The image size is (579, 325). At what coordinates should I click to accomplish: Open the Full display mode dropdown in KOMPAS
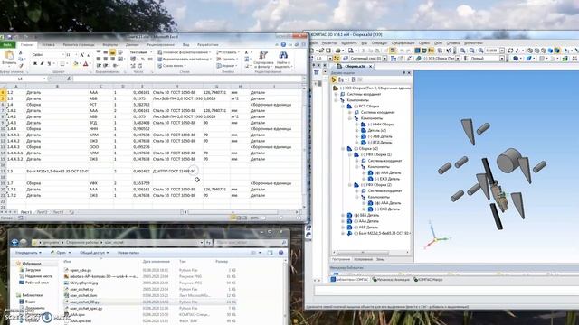click(x=502, y=58)
